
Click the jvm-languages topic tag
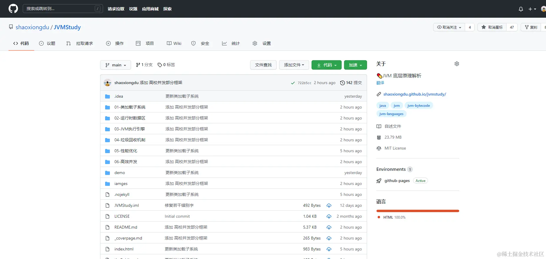pos(391,114)
